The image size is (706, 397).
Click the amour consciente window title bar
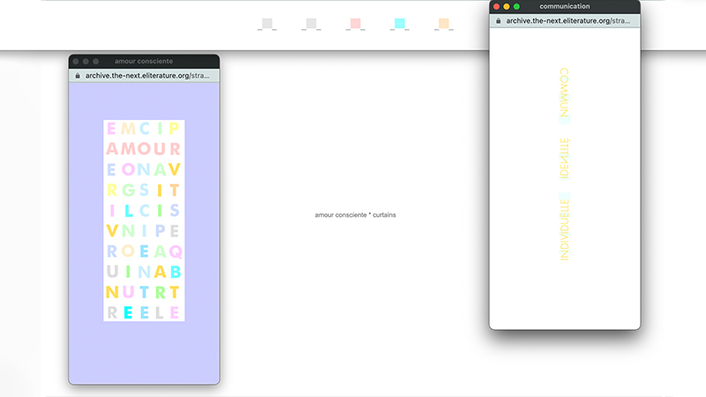click(144, 61)
